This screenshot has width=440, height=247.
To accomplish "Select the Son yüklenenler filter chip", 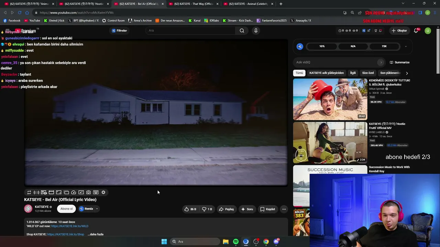I will coord(390,73).
